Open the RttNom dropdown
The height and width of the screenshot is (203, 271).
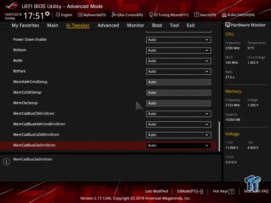[178, 50]
